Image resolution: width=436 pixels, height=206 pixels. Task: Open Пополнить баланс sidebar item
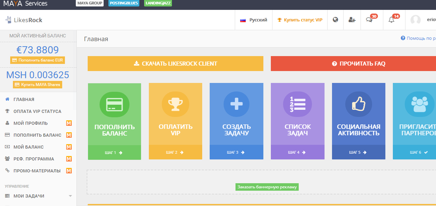click(38, 135)
